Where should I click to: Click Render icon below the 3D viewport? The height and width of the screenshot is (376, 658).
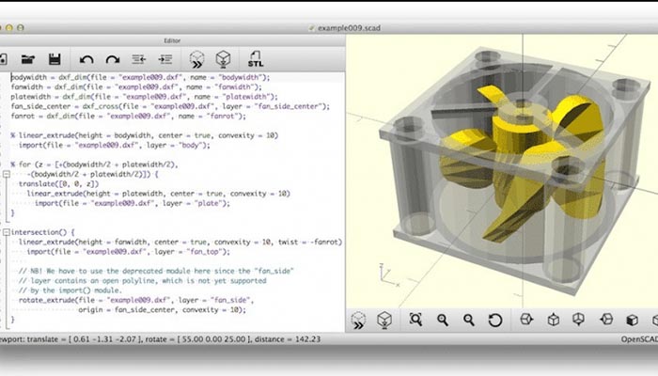click(384, 321)
